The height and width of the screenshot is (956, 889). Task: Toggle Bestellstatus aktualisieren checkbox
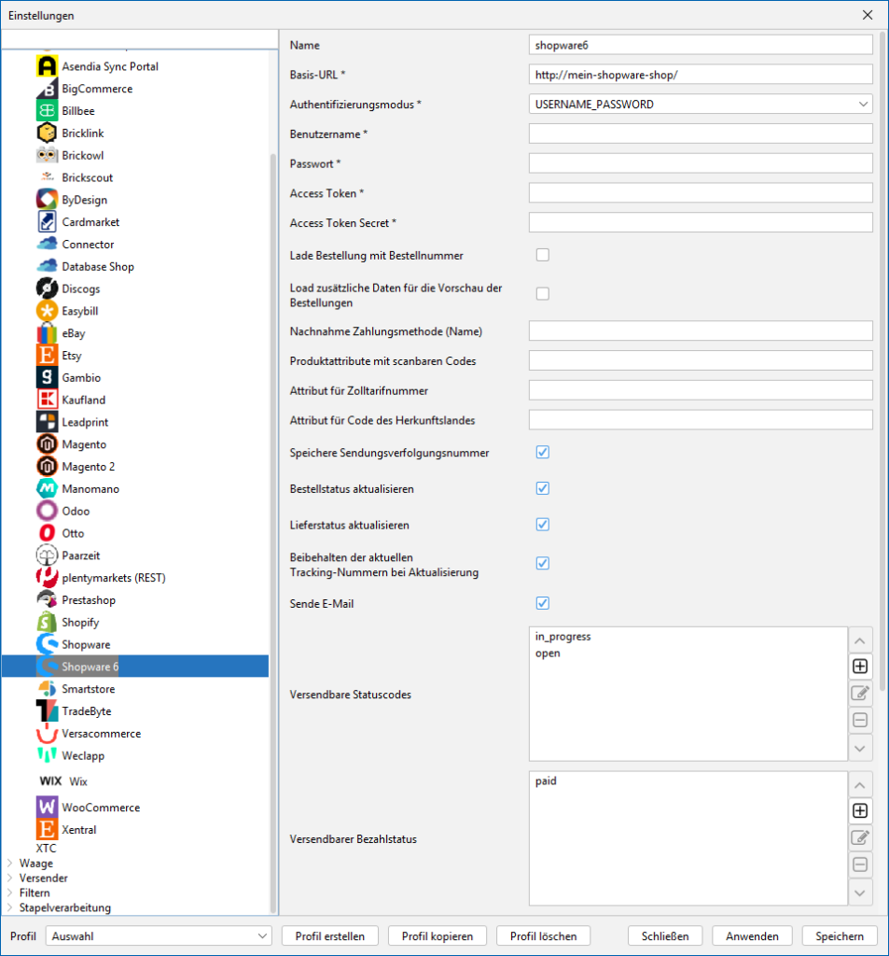[x=542, y=488]
